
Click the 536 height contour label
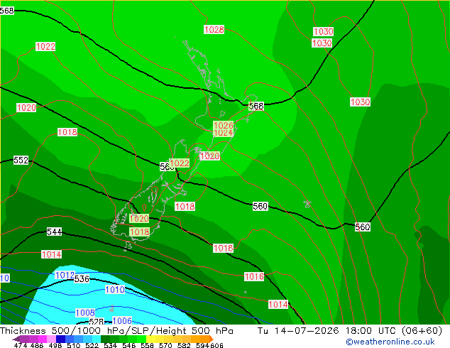point(82,278)
